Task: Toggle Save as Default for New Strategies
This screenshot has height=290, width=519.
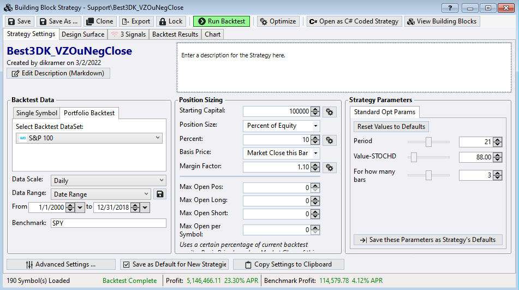Action: tap(174, 264)
